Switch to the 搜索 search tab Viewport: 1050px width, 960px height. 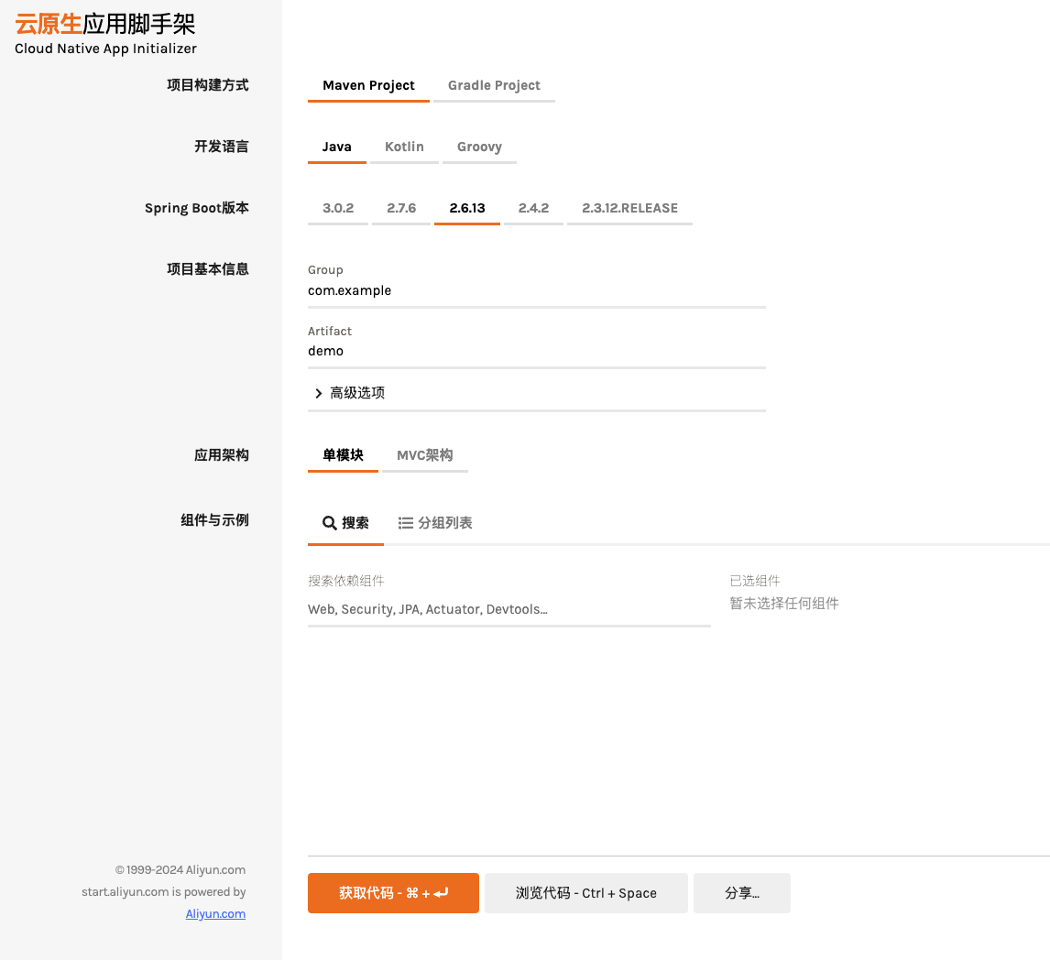click(x=345, y=524)
